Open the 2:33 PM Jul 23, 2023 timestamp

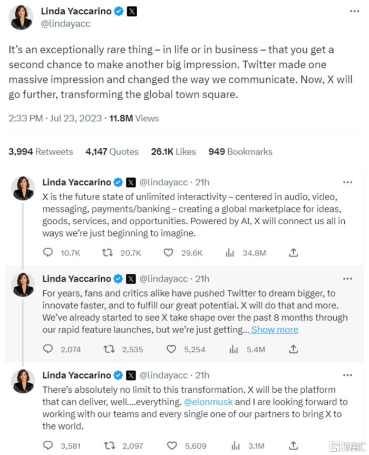pos(55,118)
